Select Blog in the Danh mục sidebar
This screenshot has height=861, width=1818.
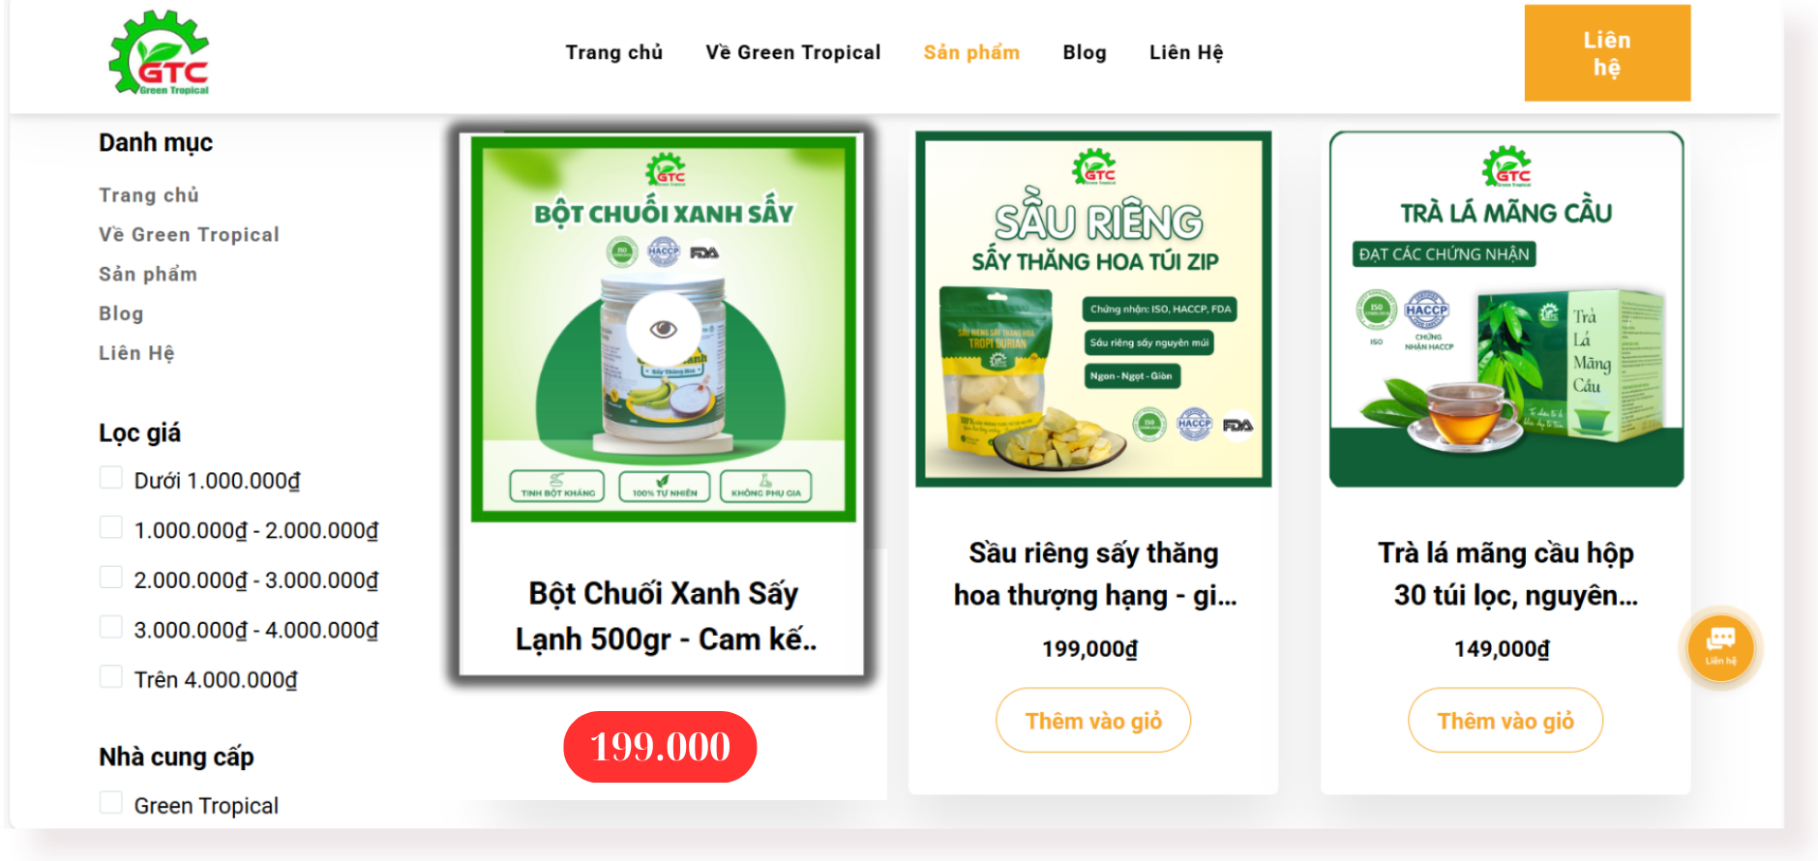click(121, 313)
